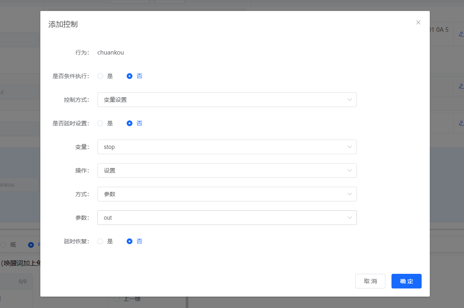
Task: Open the 方式 dropdown showing 参数
Action: (227, 194)
